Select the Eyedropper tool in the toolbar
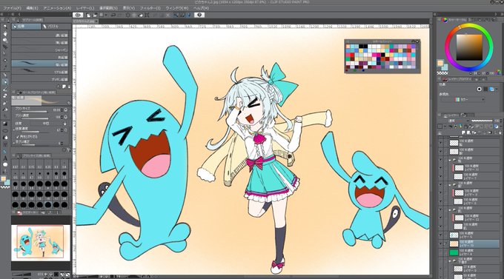The height and width of the screenshot is (279, 504). 5,67
